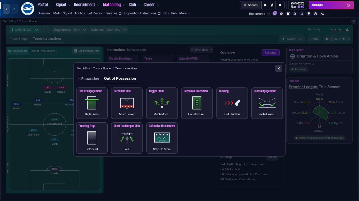Click the Familiarity progress bar

tap(317, 32)
